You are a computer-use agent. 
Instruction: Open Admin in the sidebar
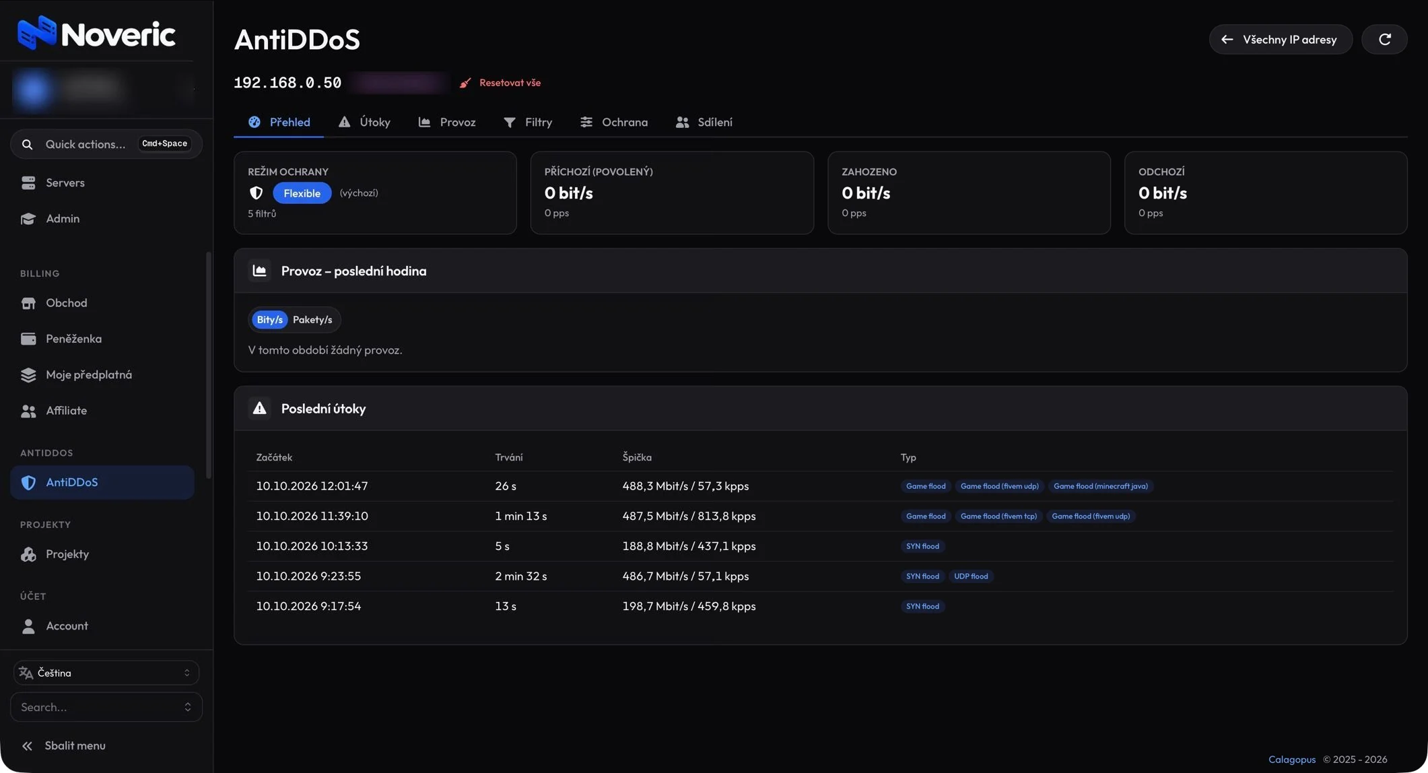coord(102,218)
